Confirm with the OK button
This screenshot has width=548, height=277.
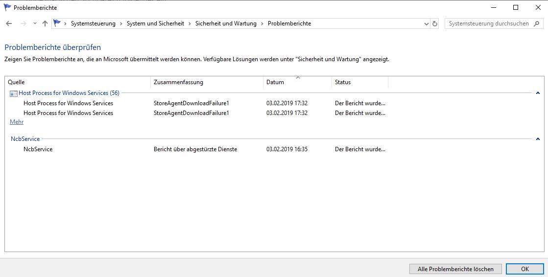(525, 269)
